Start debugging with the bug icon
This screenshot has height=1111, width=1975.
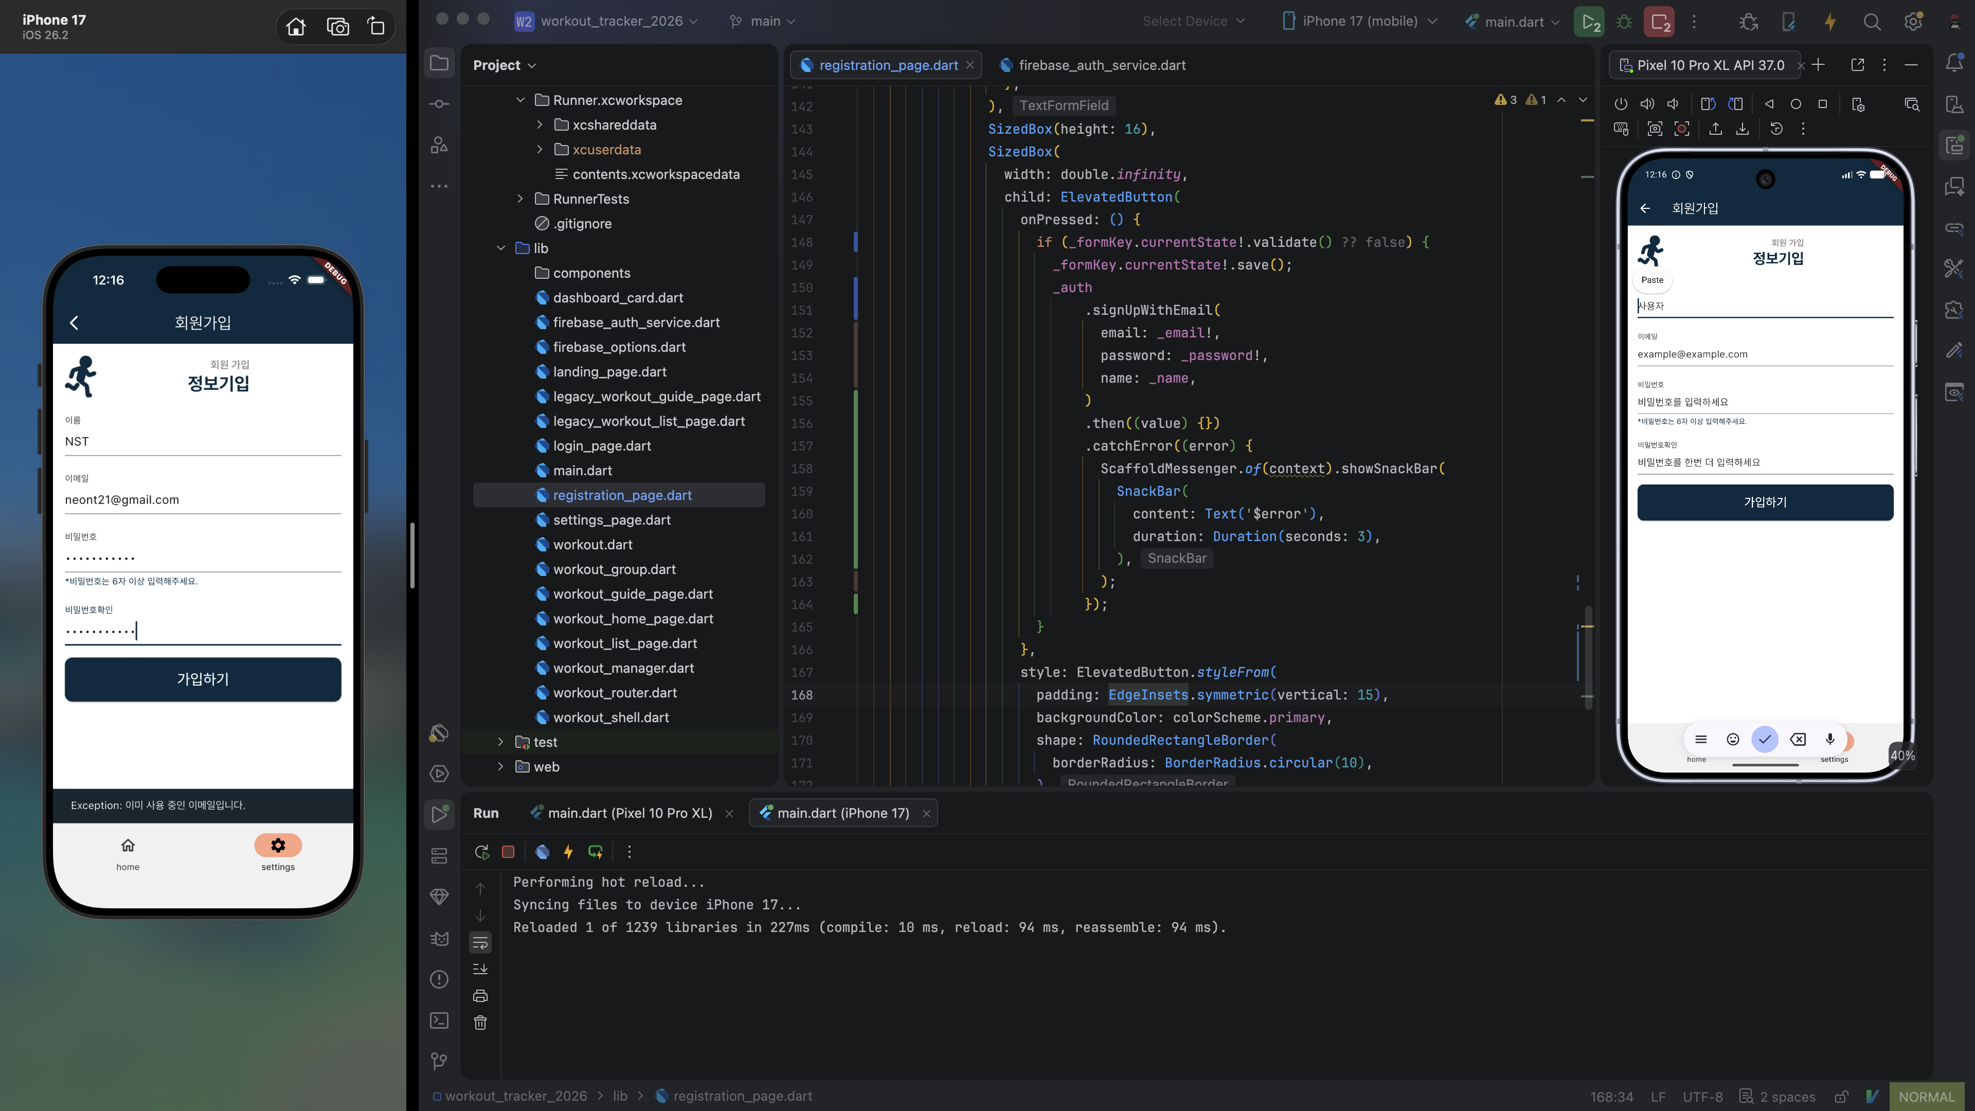pos(1624,22)
